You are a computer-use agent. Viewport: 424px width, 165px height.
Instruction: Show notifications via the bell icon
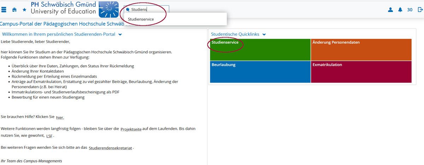[x=400, y=10]
